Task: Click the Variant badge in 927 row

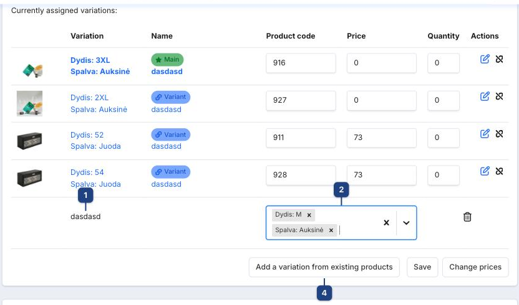Action: tap(170, 97)
